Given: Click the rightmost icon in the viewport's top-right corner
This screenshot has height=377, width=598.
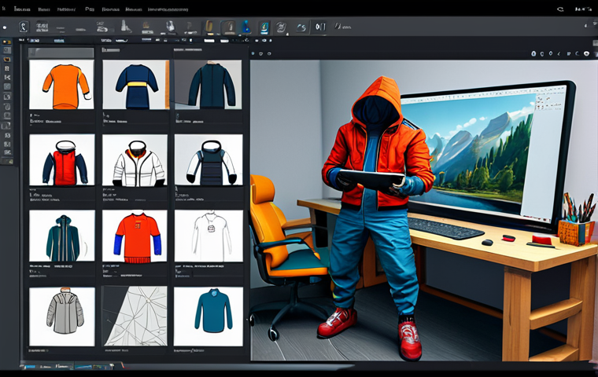Looking at the screenshot, I should click(x=586, y=53).
